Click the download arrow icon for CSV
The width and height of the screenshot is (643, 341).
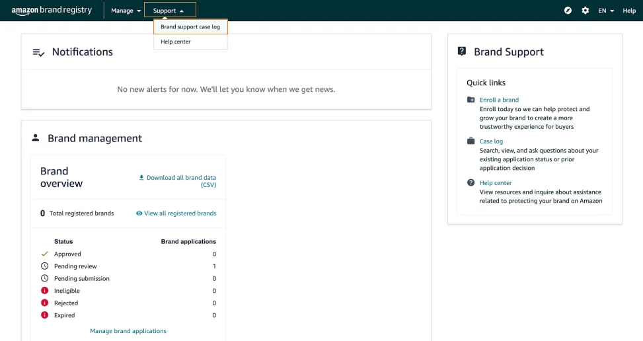click(x=141, y=178)
